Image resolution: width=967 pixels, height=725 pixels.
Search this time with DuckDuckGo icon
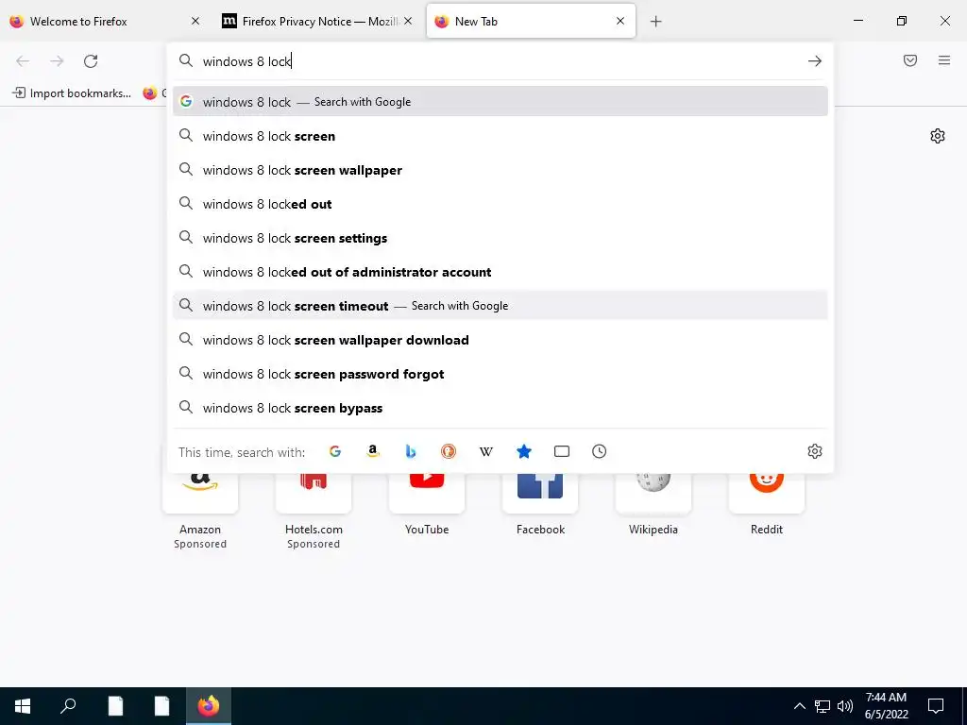pyautogui.click(x=449, y=451)
